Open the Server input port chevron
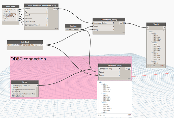This screenshot has width=174, height=118. point(47,9)
